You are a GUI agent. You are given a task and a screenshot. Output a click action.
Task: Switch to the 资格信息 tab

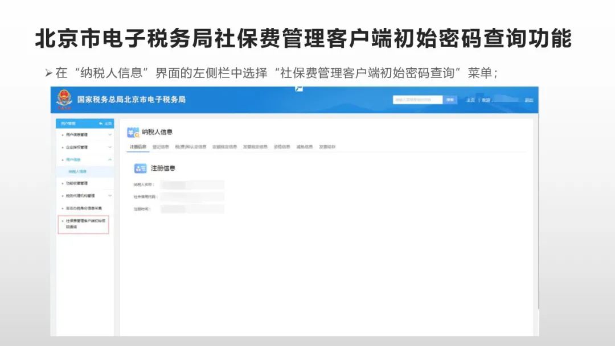click(x=282, y=147)
